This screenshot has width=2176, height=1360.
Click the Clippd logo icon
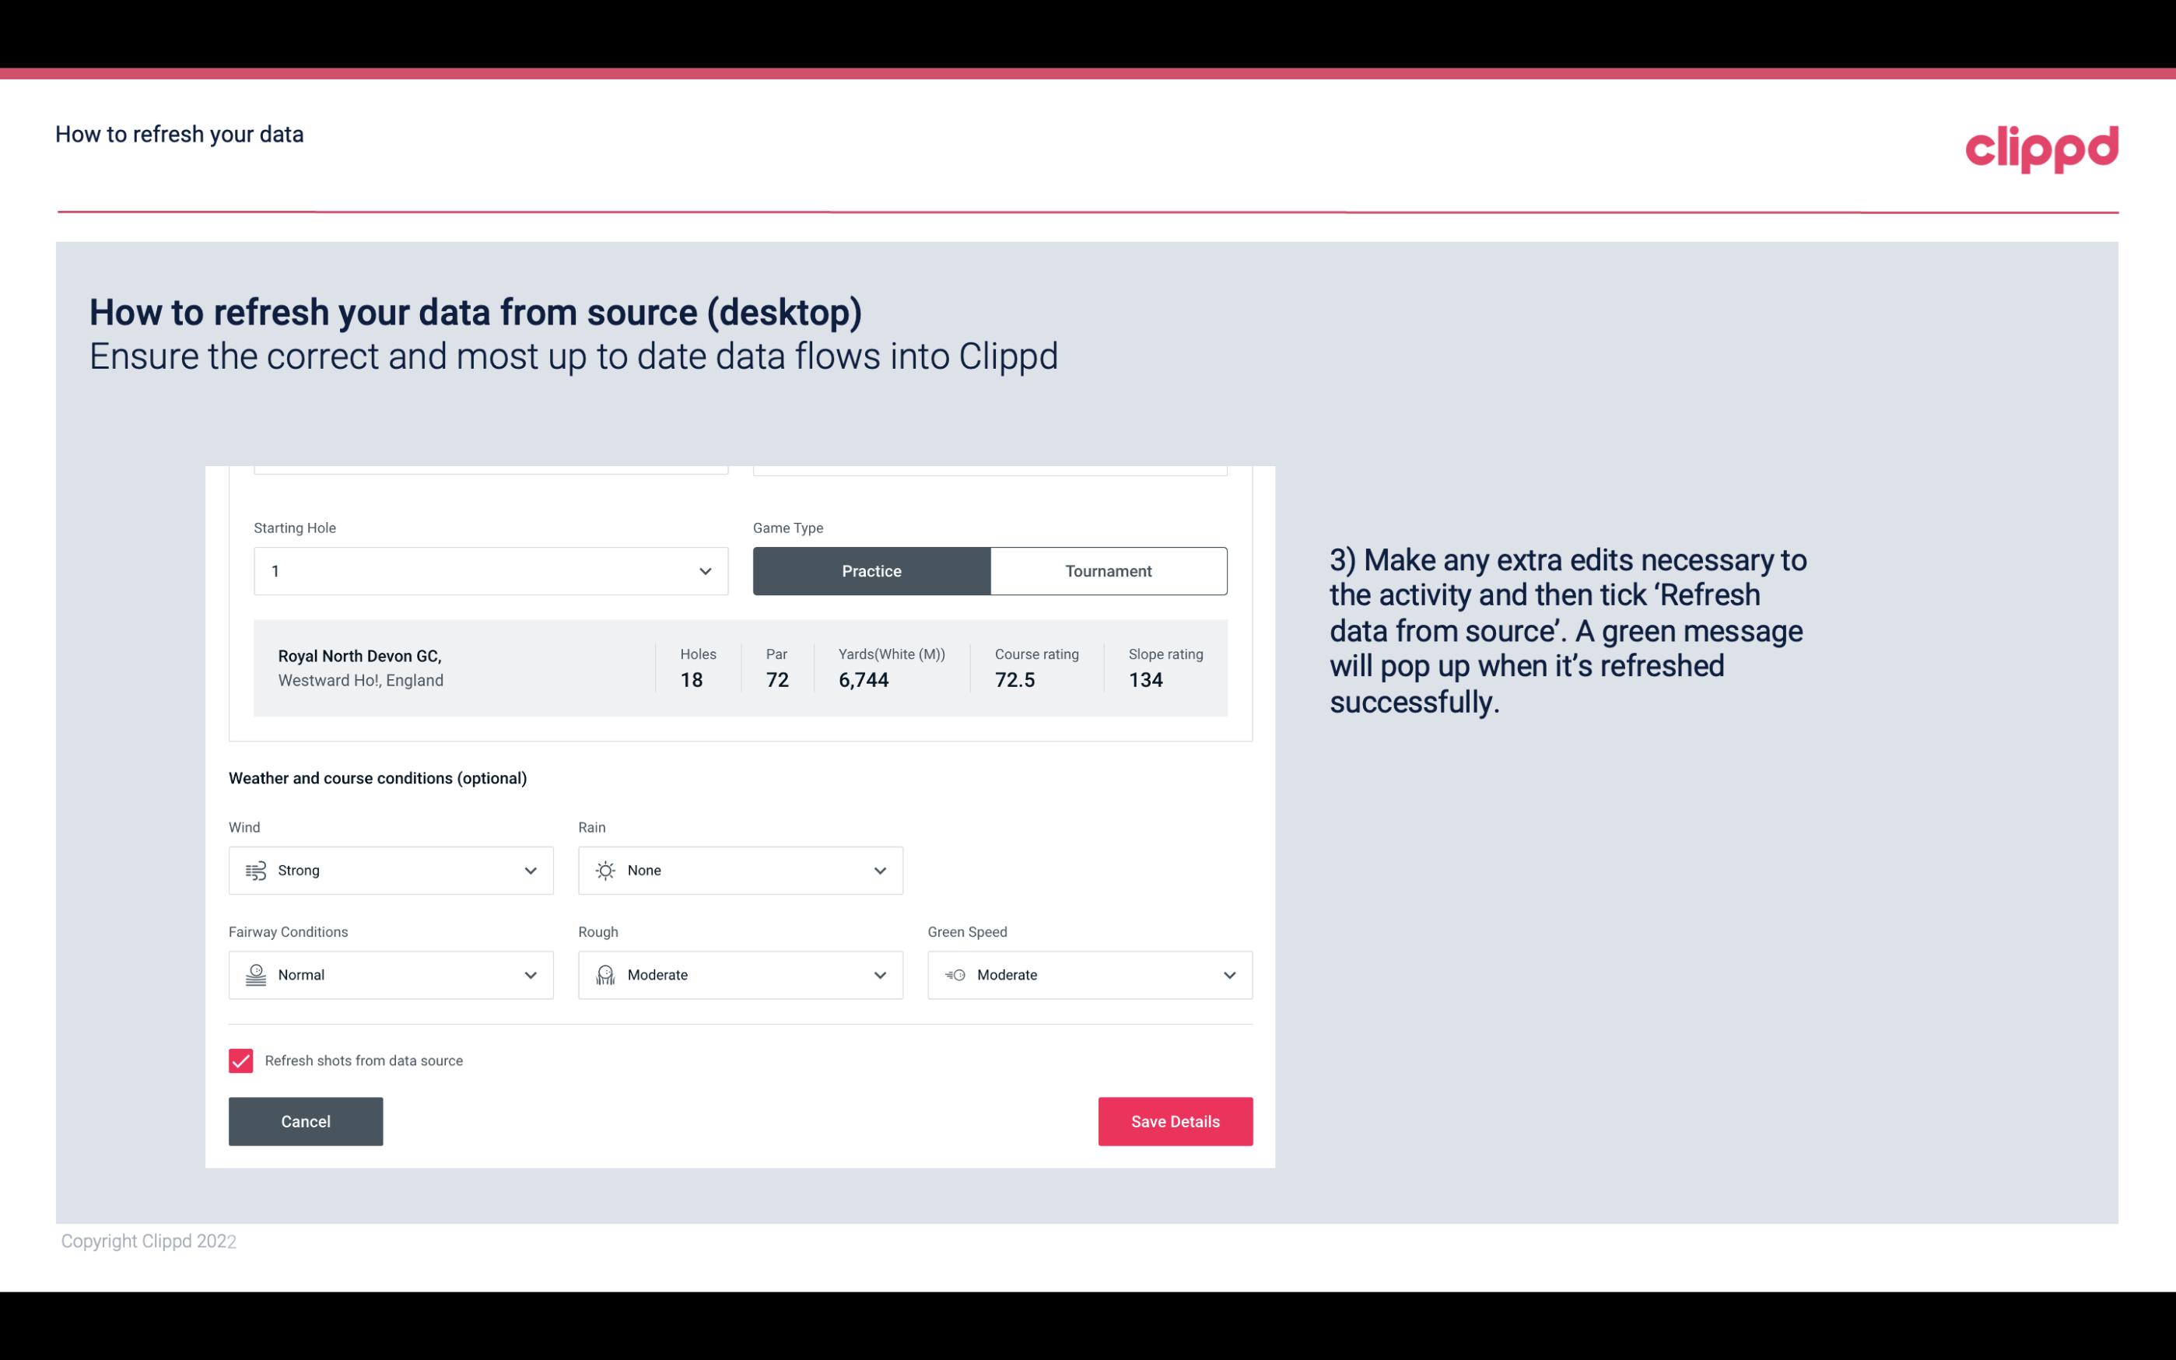click(2041, 147)
